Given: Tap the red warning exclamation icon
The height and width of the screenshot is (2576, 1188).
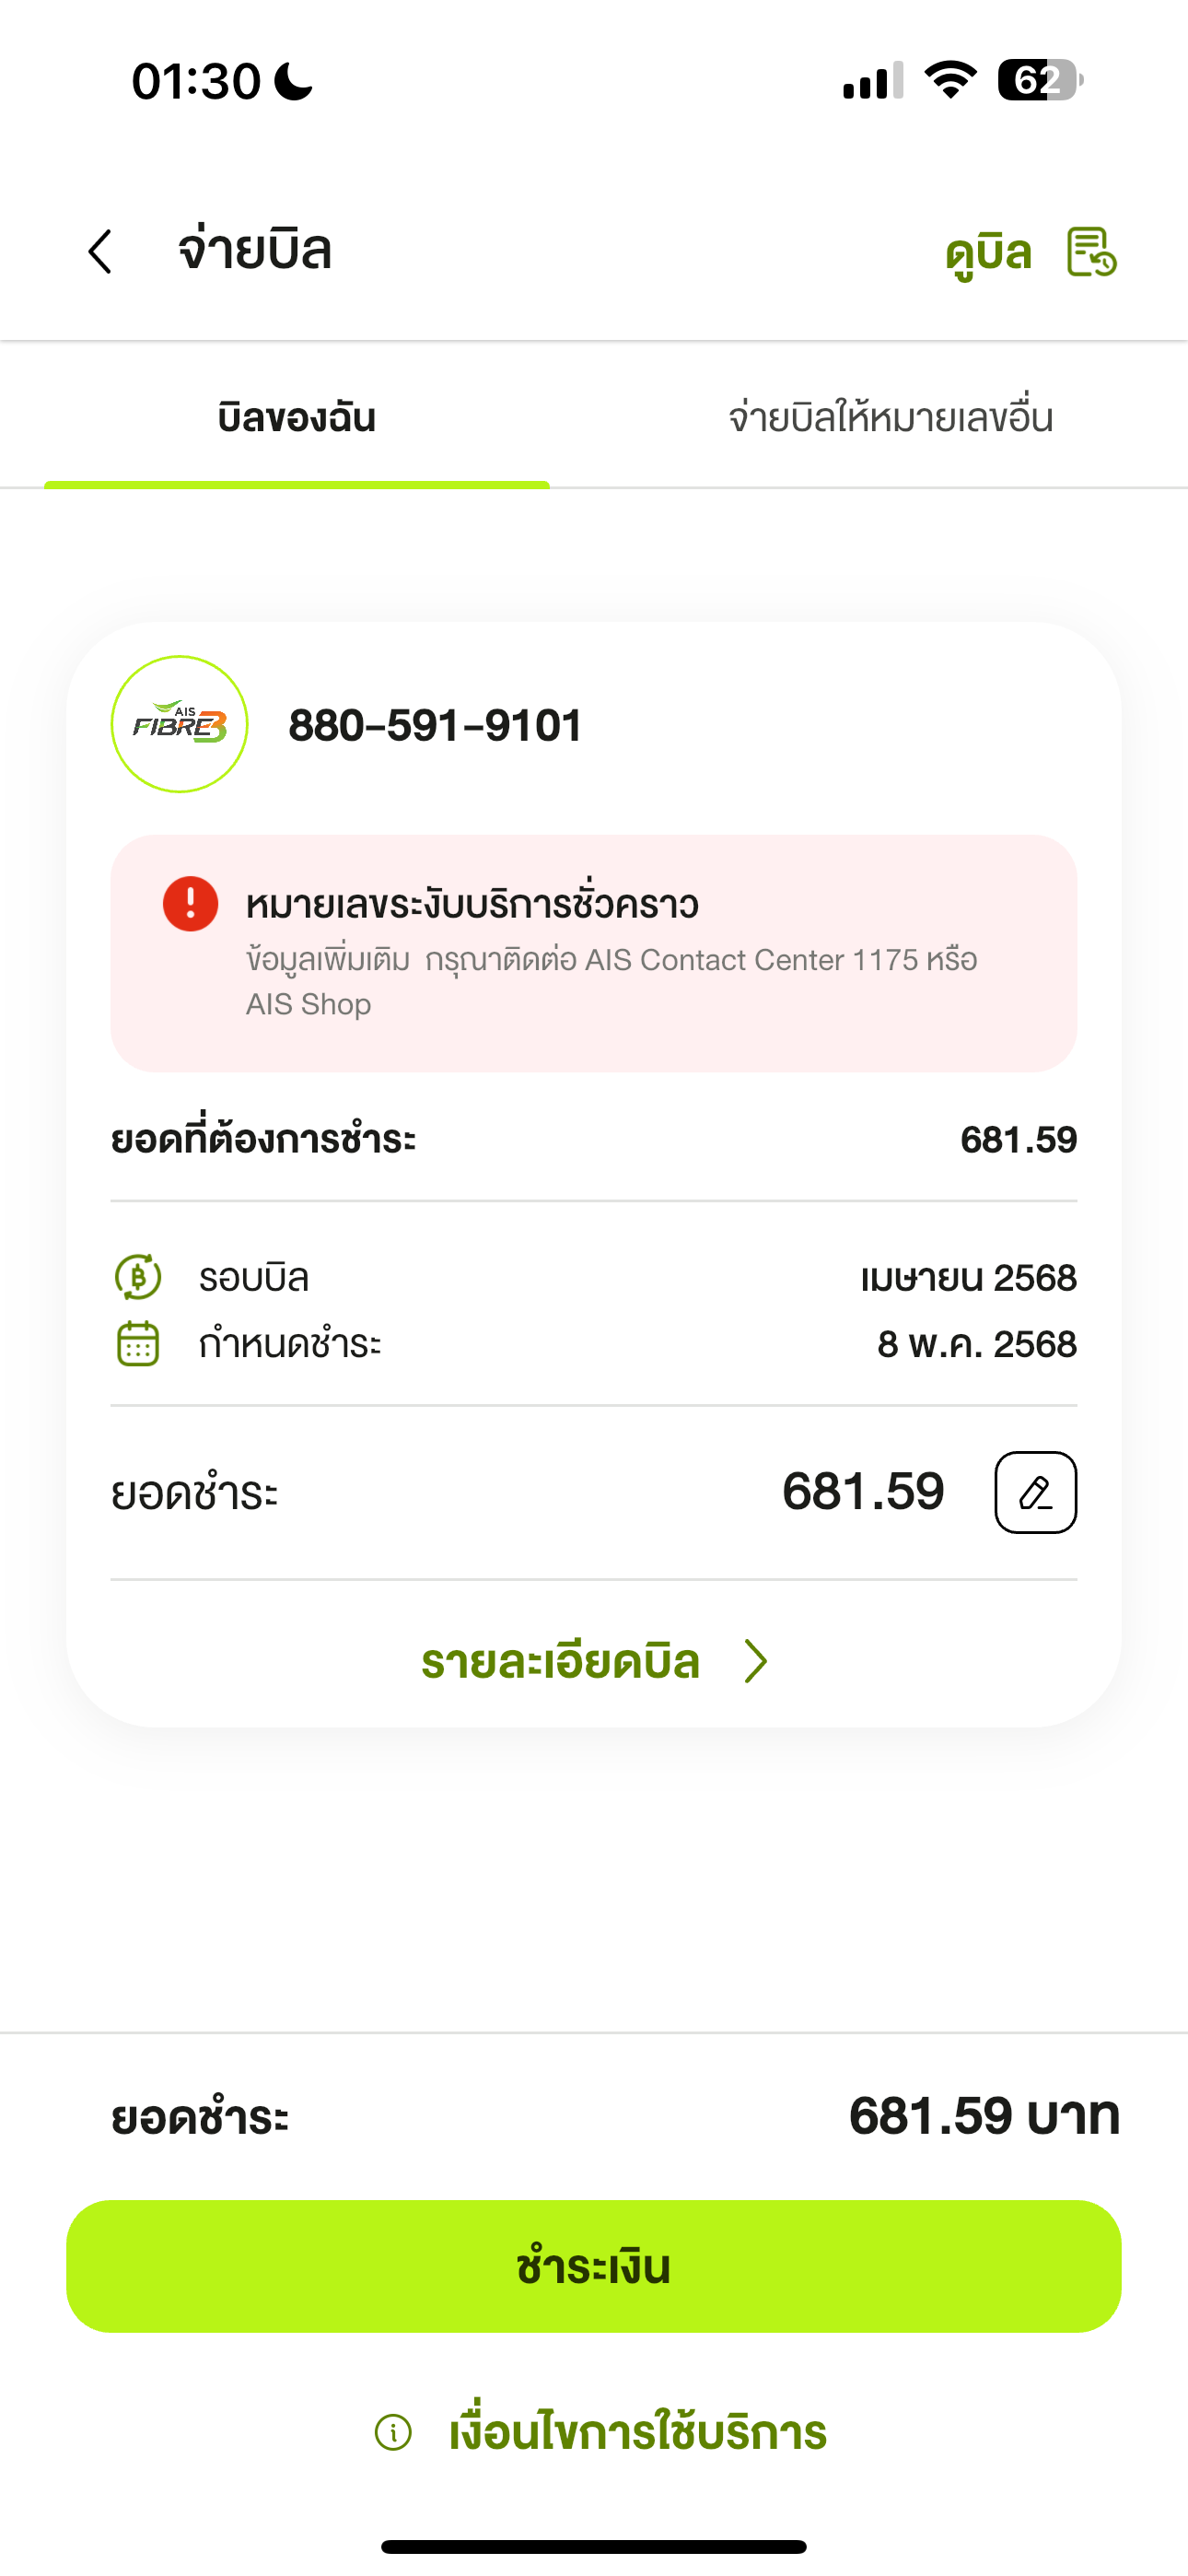Looking at the screenshot, I should (191, 904).
